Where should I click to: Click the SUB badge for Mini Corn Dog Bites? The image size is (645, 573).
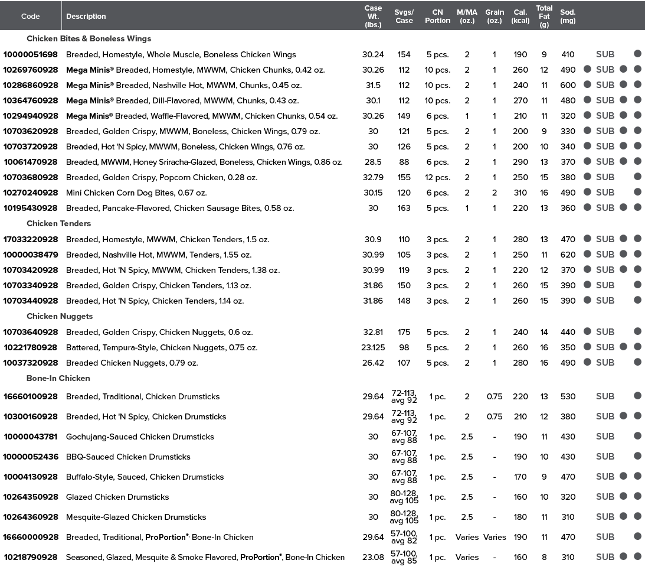tap(605, 192)
